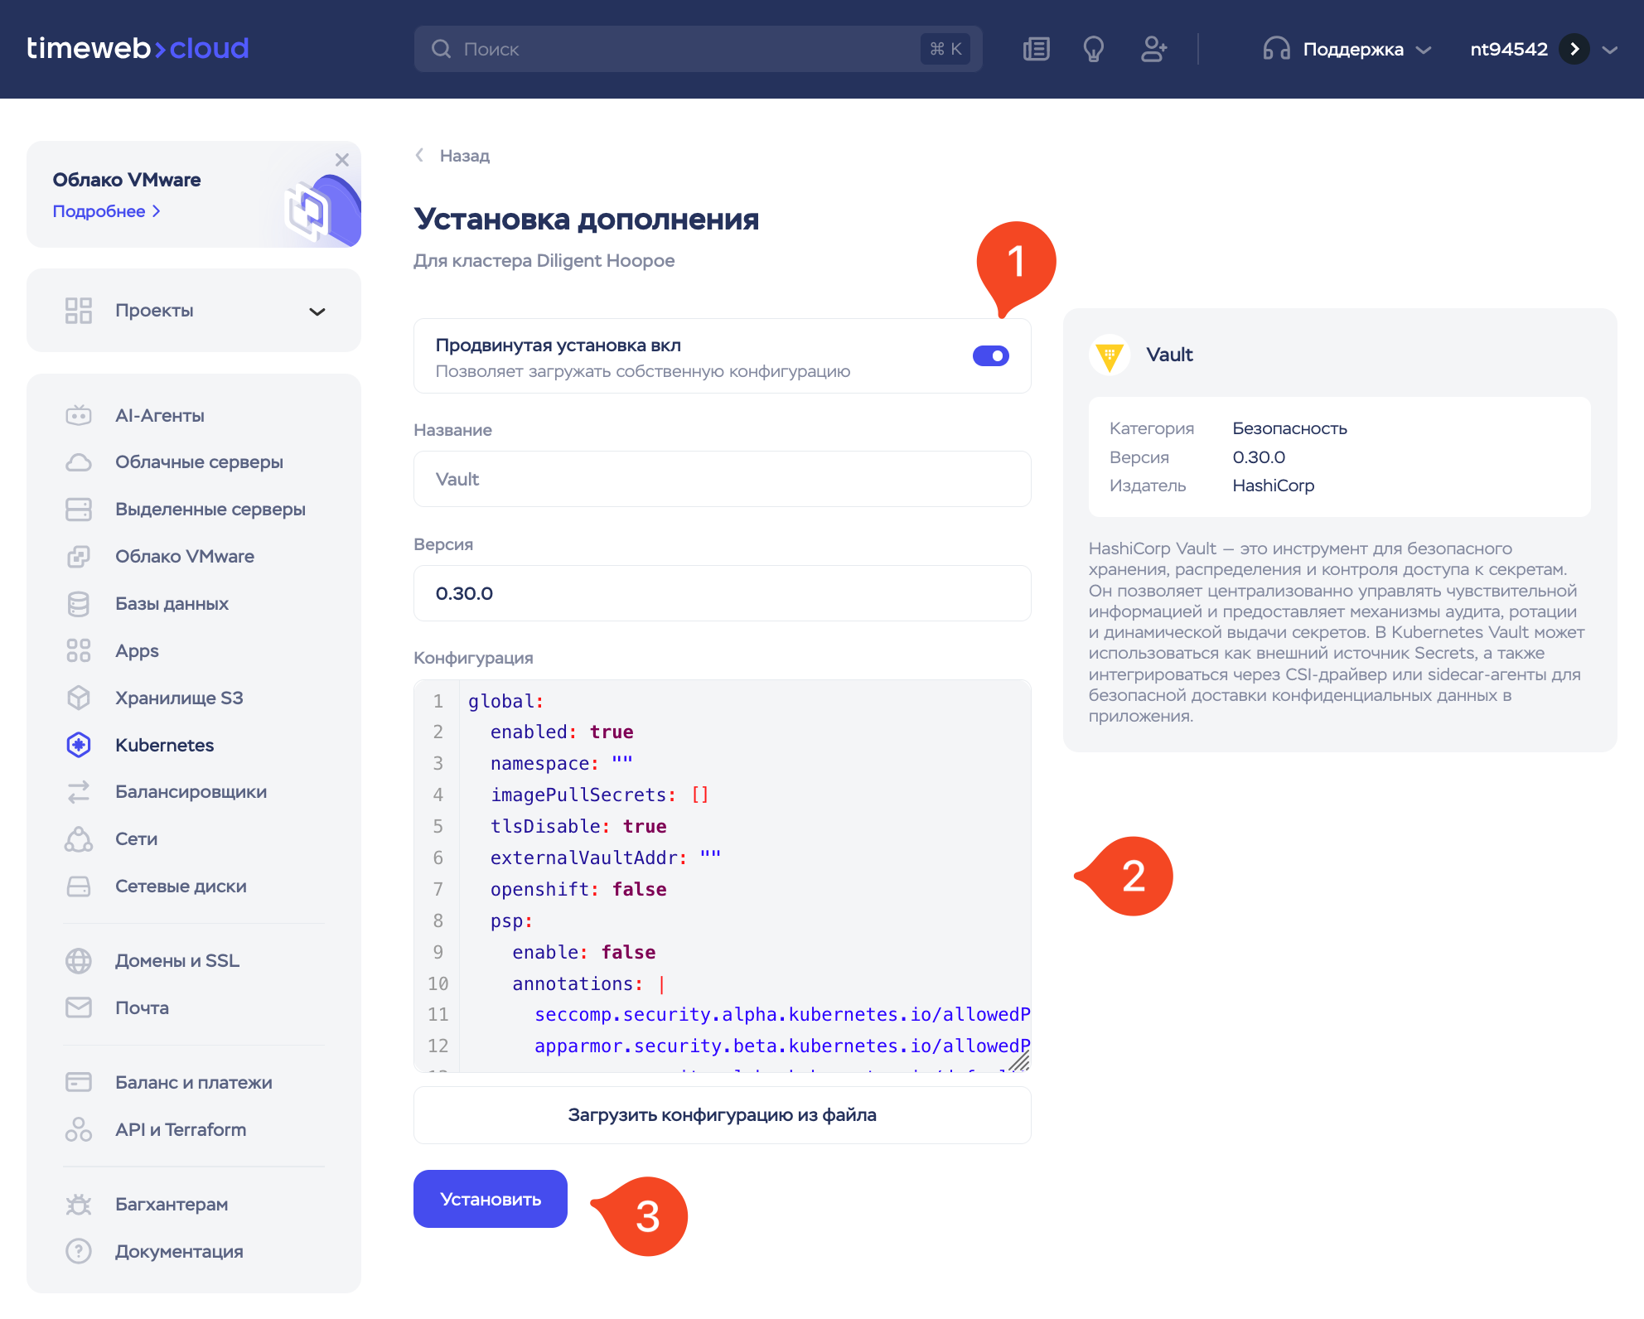
Task: Click the Багхантерам bug icon
Action: tap(79, 1204)
